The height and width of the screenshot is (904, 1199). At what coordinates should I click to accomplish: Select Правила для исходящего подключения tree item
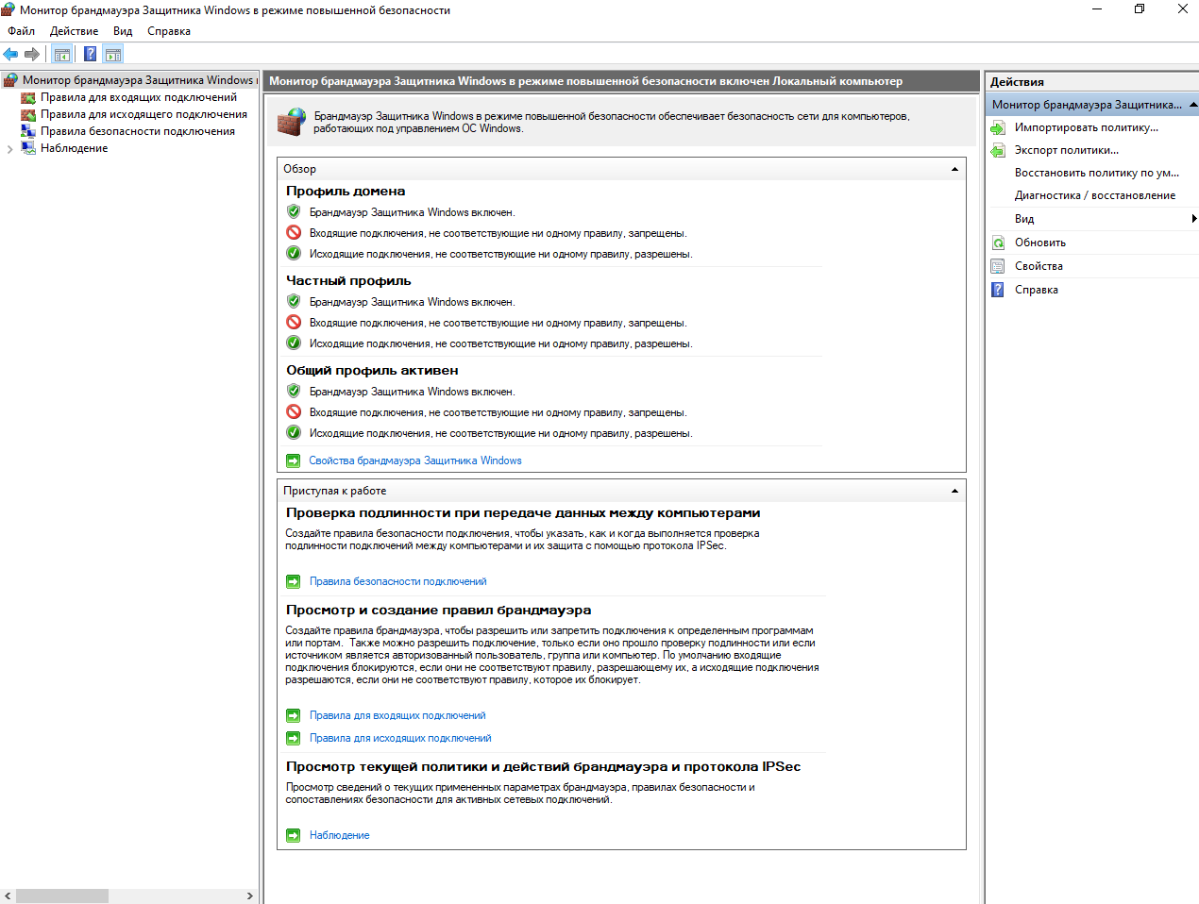pyautogui.click(x=144, y=114)
